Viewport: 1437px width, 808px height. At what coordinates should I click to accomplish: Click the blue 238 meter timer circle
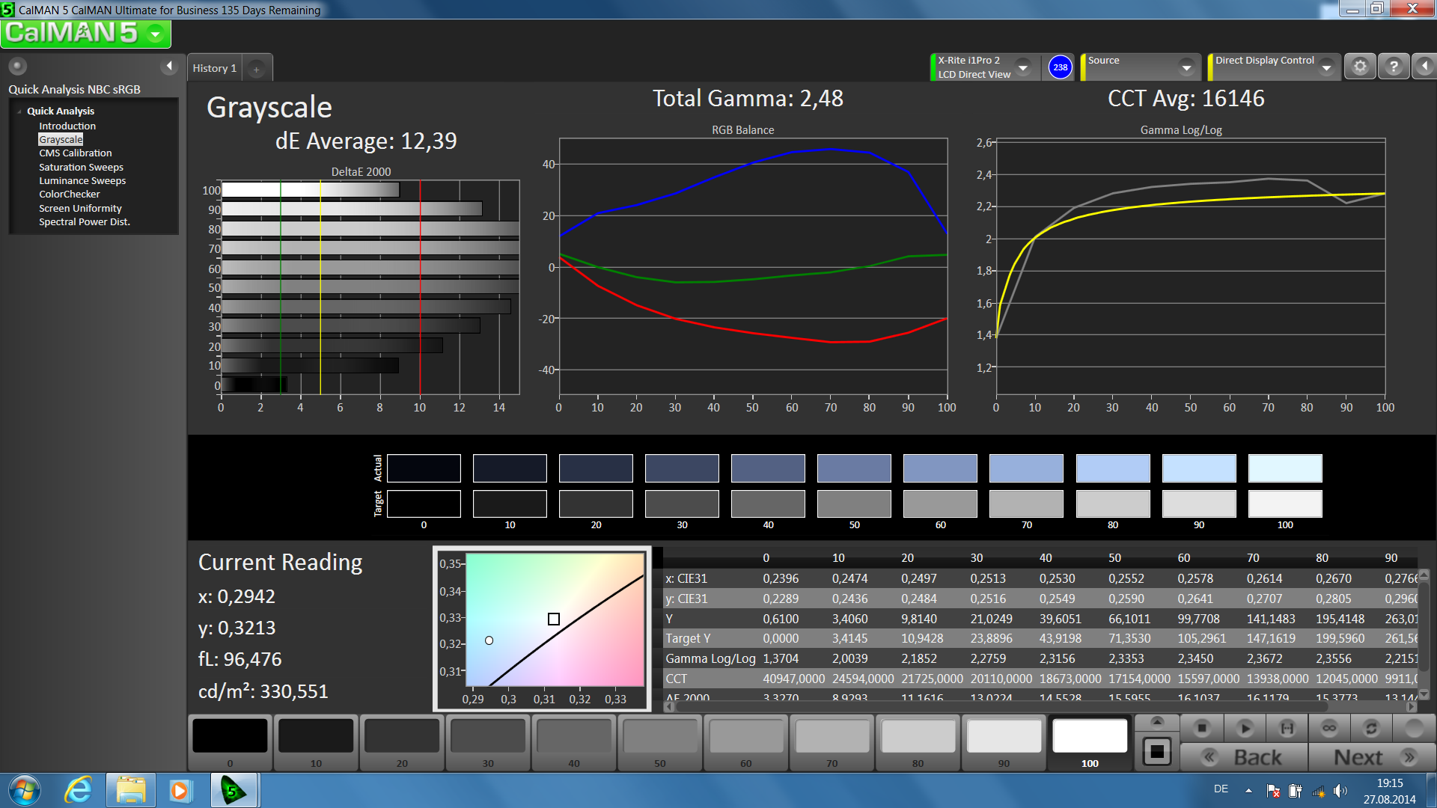point(1060,67)
